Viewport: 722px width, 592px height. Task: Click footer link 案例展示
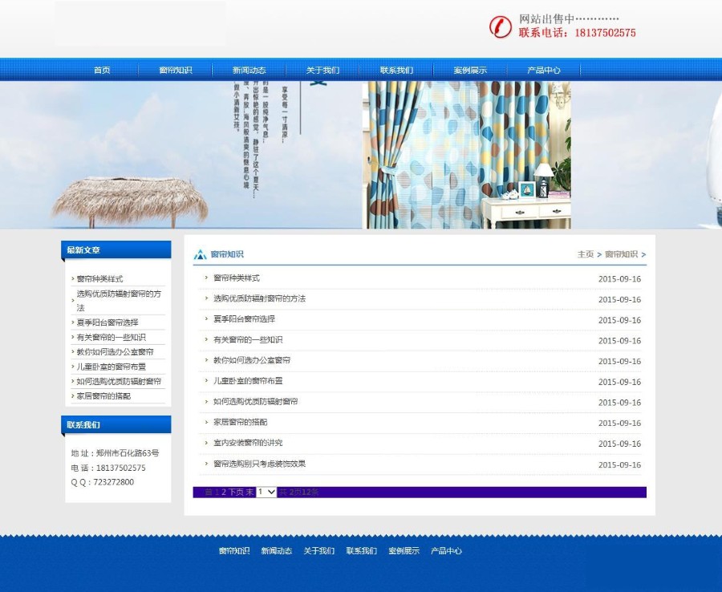(404, 550)
